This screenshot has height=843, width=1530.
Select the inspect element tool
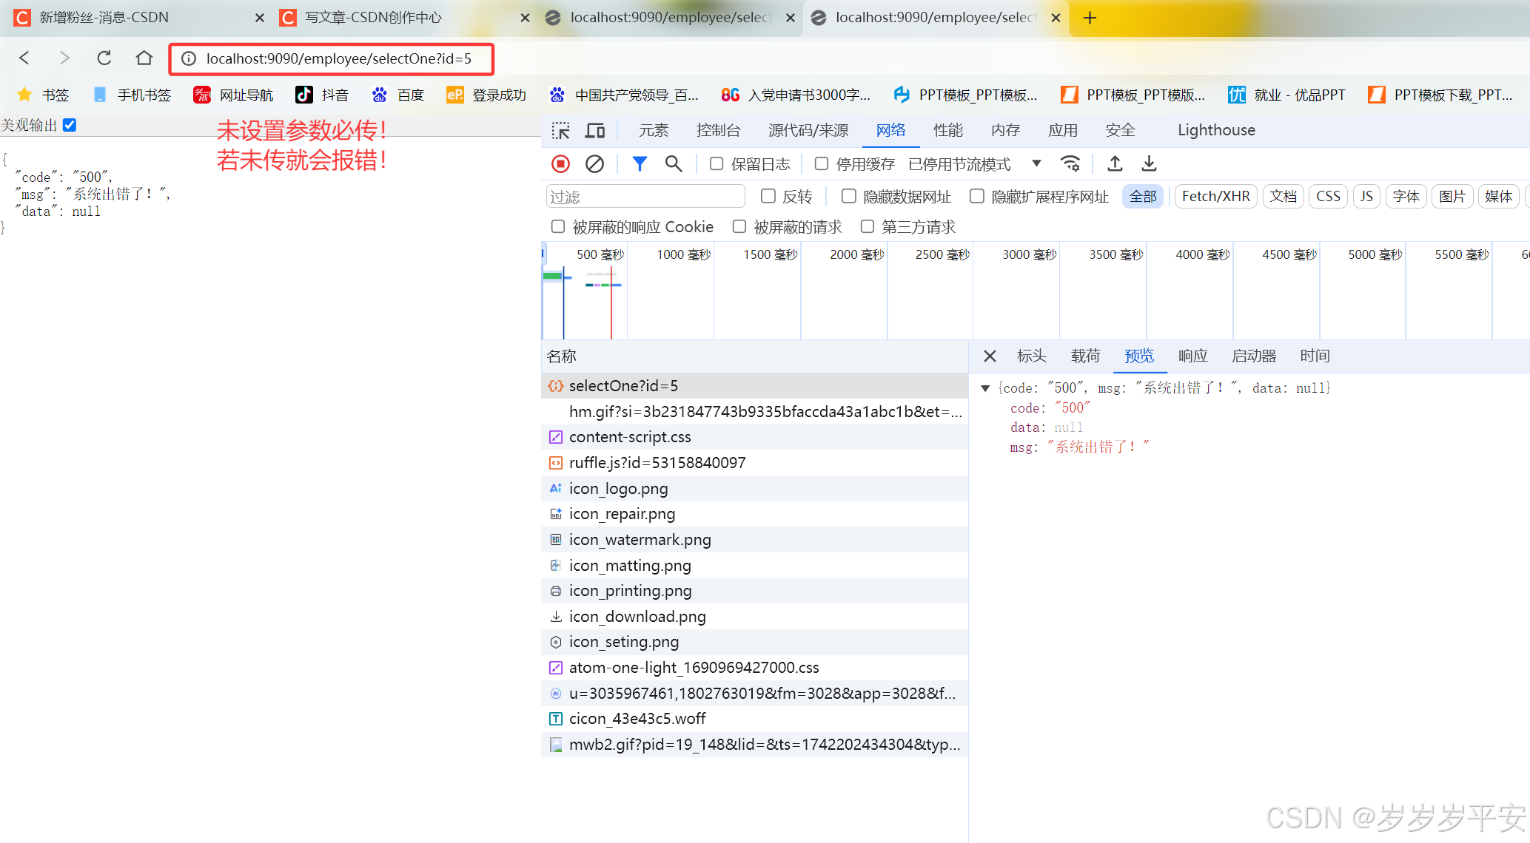pyautogui.click(x=561, y=129)
